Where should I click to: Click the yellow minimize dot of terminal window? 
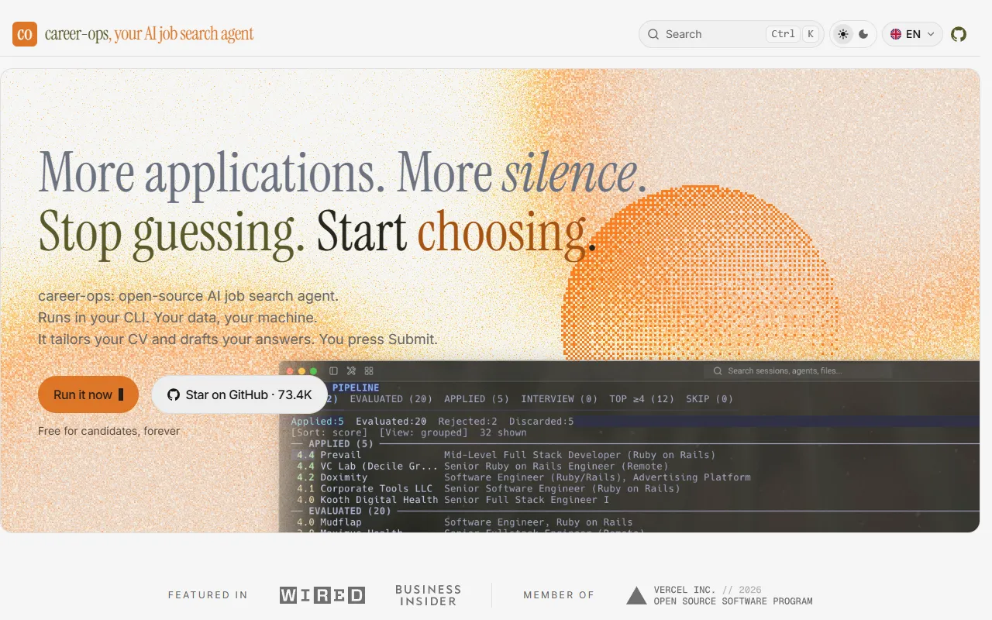coord(302,371)
